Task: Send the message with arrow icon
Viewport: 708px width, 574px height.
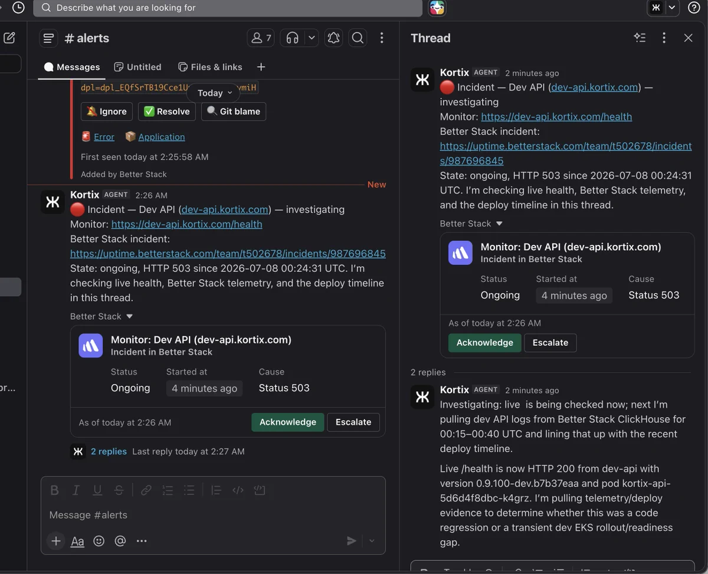Action: click(352, 541)
